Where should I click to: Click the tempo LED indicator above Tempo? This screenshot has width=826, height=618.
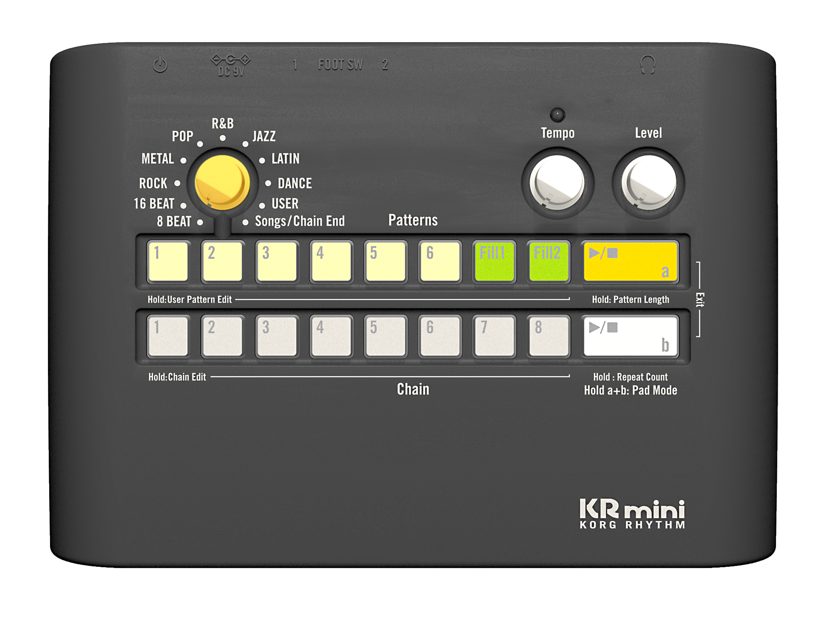[x=557, y=115]
